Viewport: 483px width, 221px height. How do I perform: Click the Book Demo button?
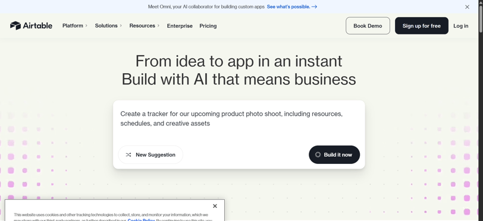click(368, 26)
